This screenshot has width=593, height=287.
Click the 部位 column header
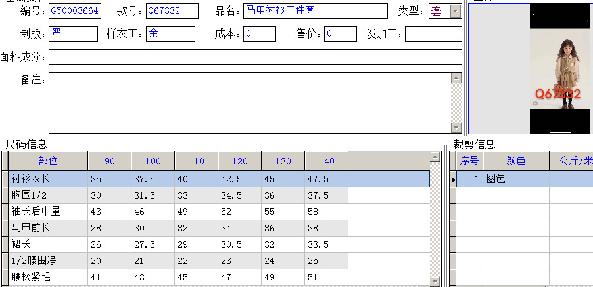48,161
